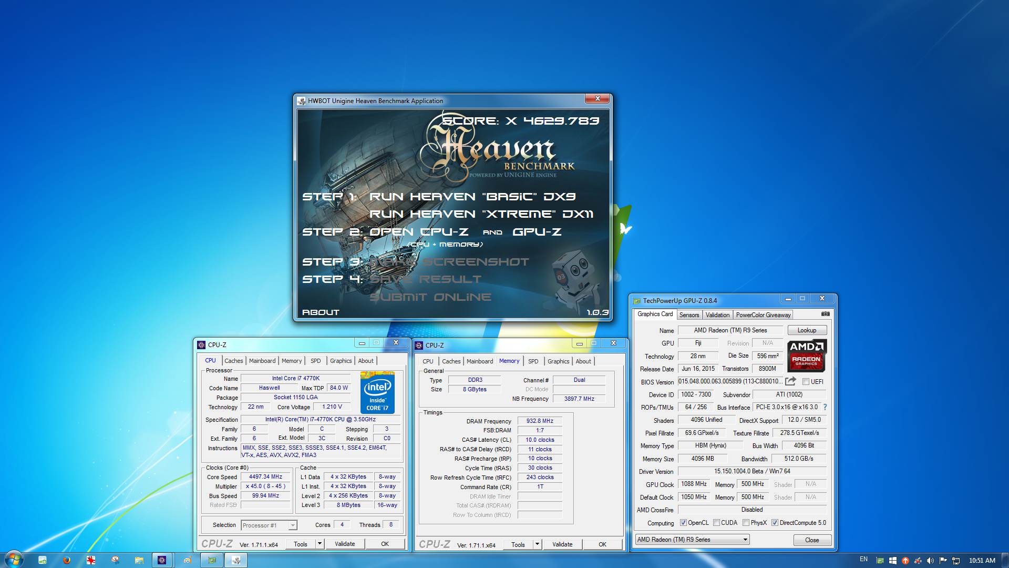Image resolution: width=1009 pixels, height=568 pixels.
Task: Click the taskbar clock showing 10:51 AM
Action: tap(982, 561)
